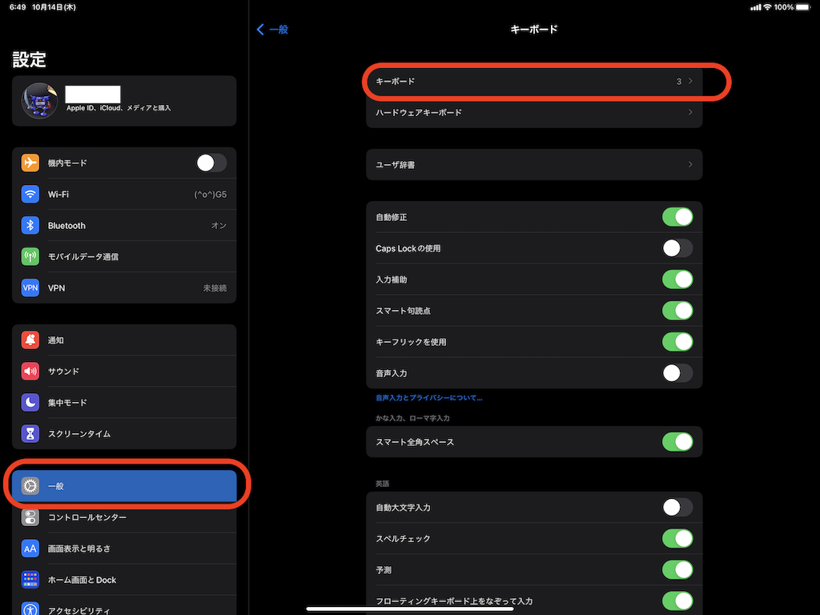
Task: Toggle 機内モード switch on
Action: (x=211, y=163)
